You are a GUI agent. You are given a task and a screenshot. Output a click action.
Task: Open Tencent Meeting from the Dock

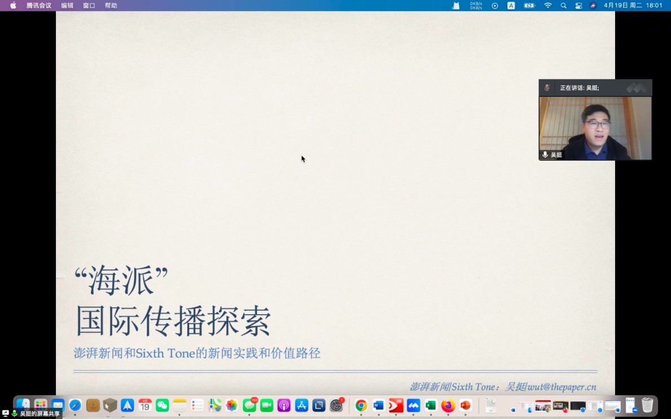coord(414,405)
